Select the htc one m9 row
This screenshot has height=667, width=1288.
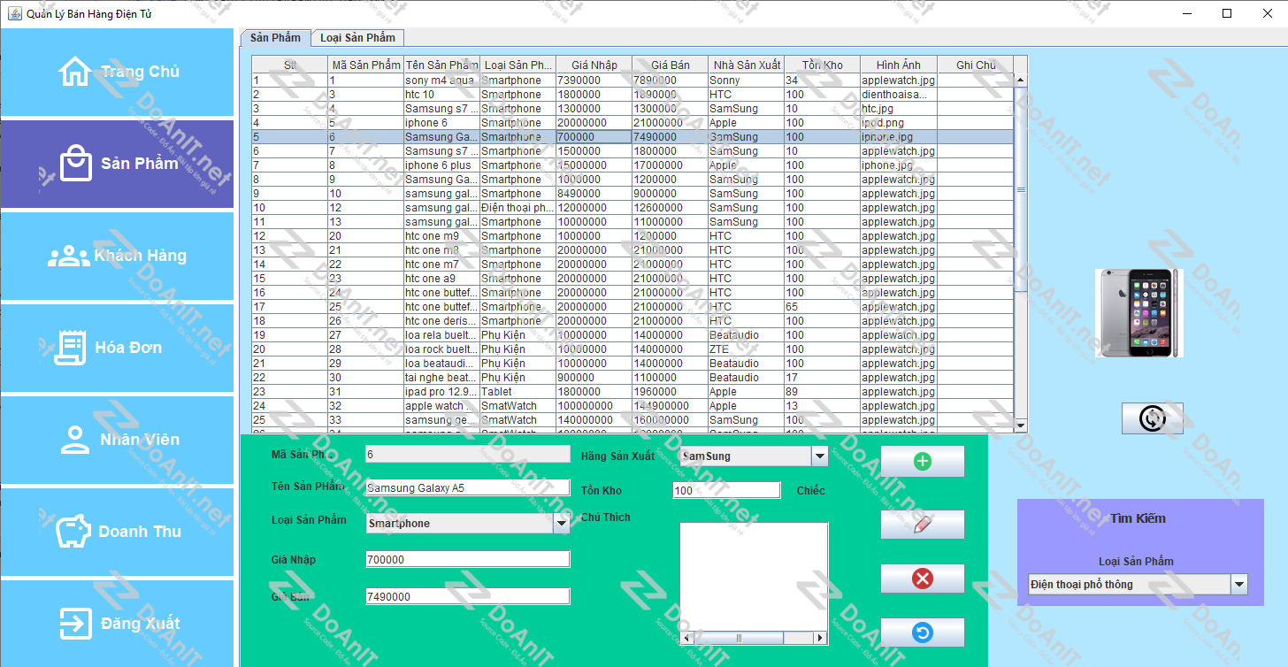(x=632, y=236)
